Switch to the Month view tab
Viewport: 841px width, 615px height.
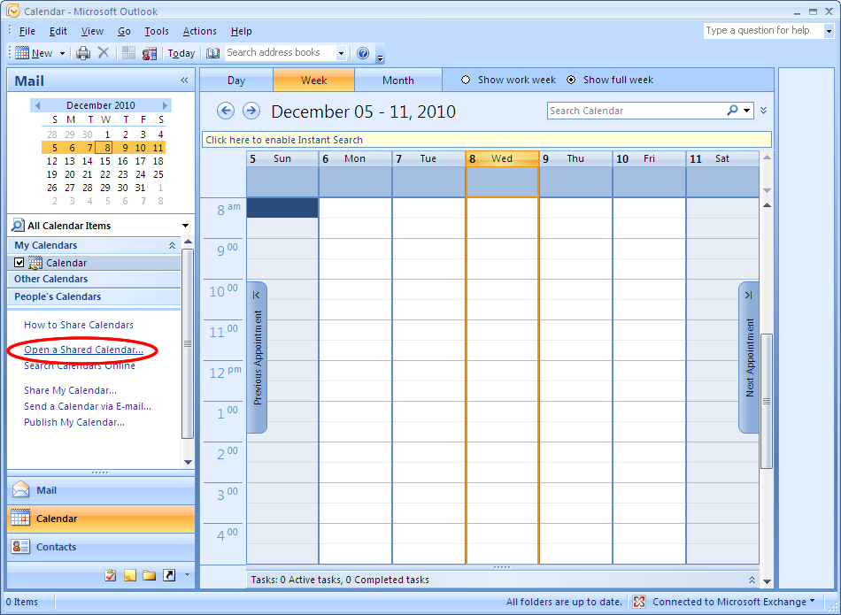[398, 81]
